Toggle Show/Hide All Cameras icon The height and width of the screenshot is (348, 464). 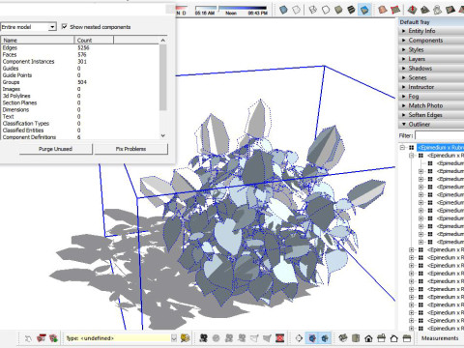coord(242,338)
